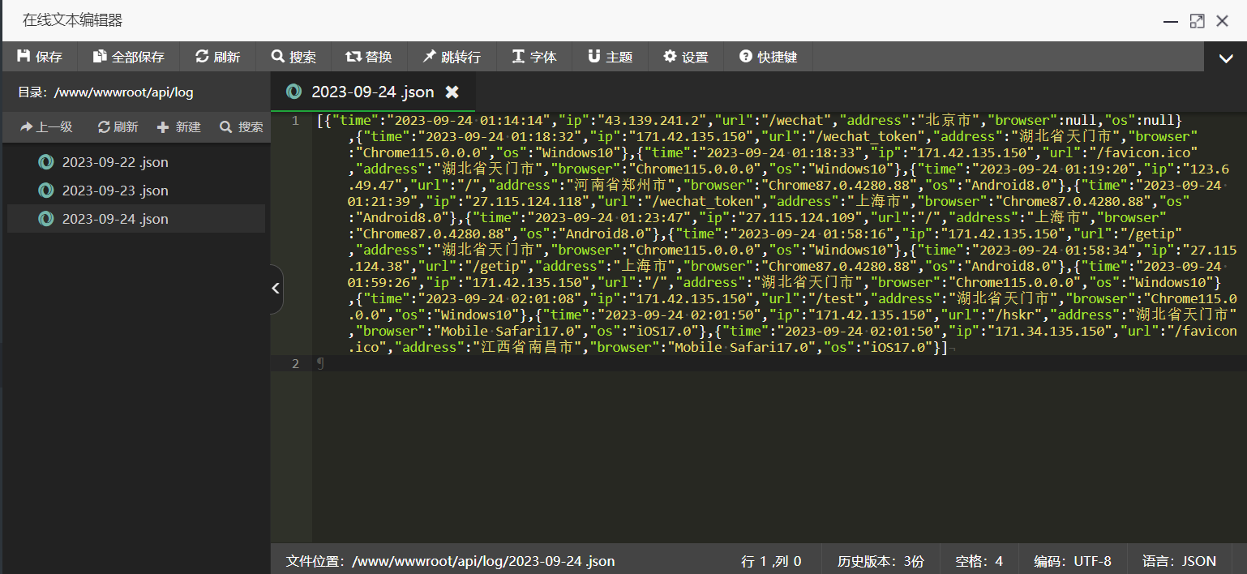
Task: Create new item with 新建 button
Action: 178,127
